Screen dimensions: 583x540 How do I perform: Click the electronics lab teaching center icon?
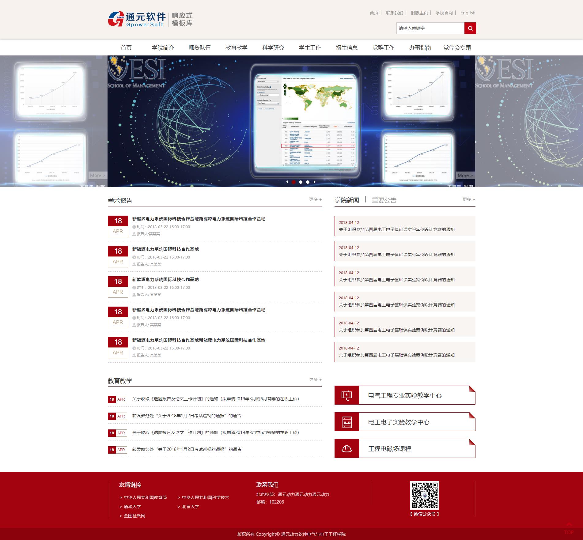coord(346,422)
